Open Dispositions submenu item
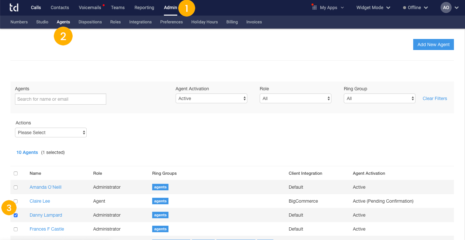The image size is (465, 240). tap(90, 22)
